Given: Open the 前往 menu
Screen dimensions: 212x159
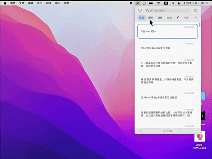Looking at the screenshot, I should 49,3.
